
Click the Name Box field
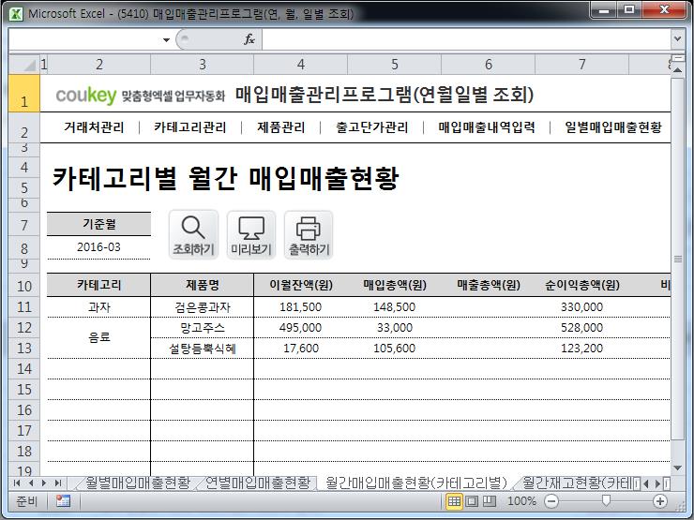tap(84, 39)
